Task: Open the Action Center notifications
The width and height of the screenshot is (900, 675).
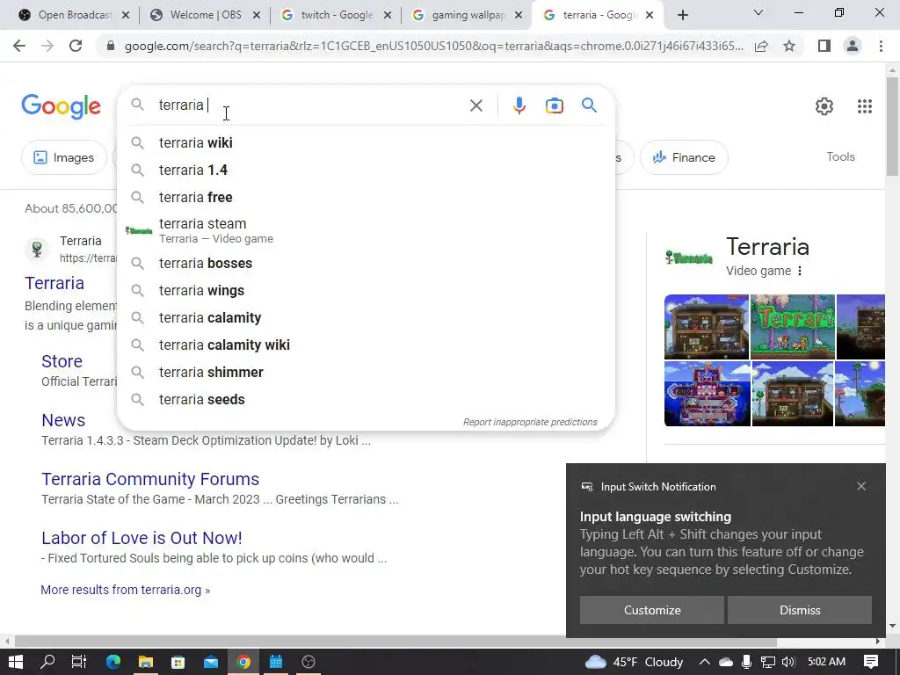Action: tap(871, 662)
